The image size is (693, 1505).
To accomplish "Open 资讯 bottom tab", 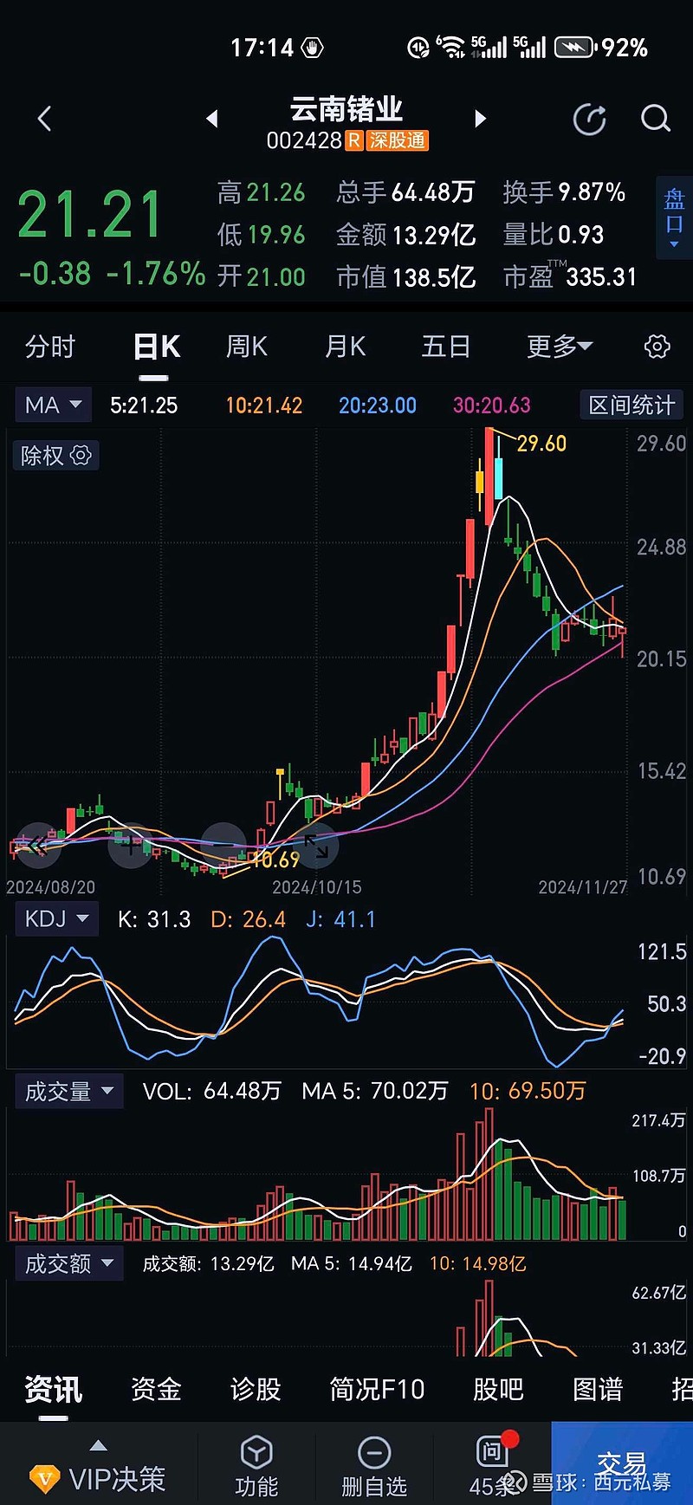I will coord(54,1390).
